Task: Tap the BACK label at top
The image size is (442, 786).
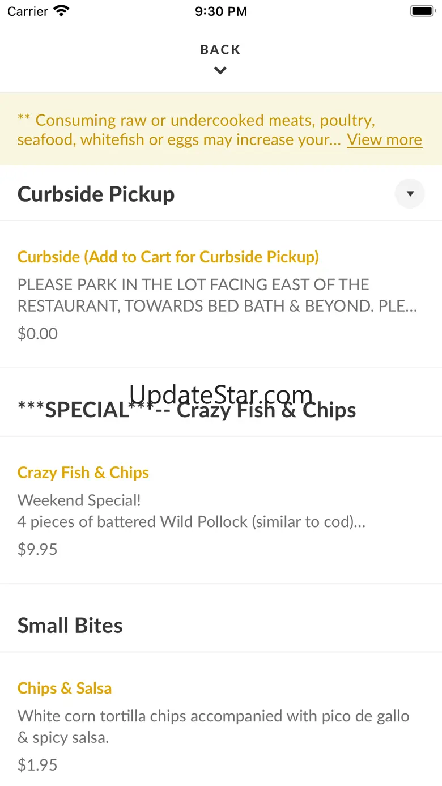Action: [220, 50]
